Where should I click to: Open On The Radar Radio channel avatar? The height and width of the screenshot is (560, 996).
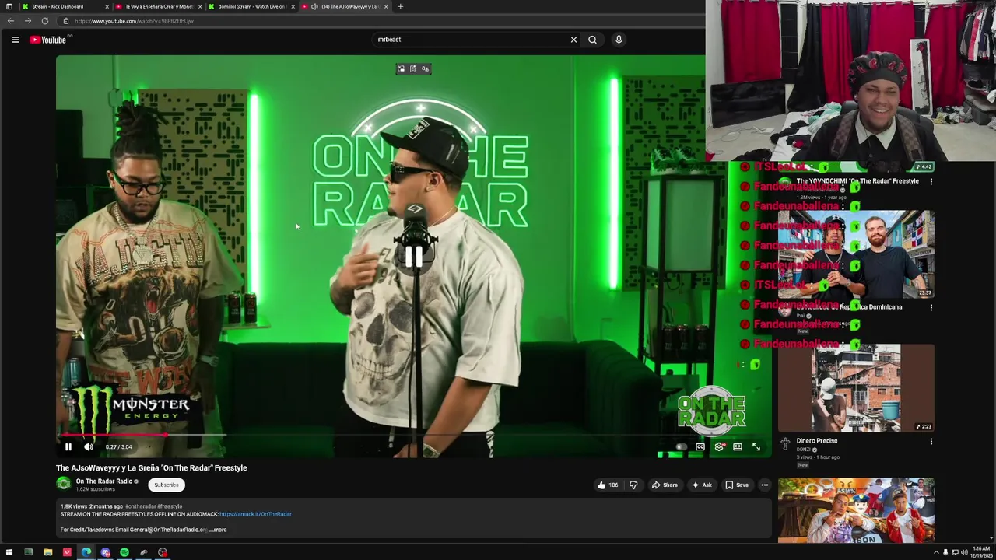coord(64,484)
